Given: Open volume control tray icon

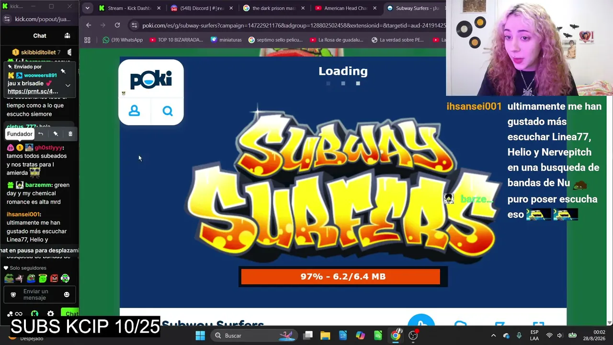Looking at the screenshot, I should 560,335.
